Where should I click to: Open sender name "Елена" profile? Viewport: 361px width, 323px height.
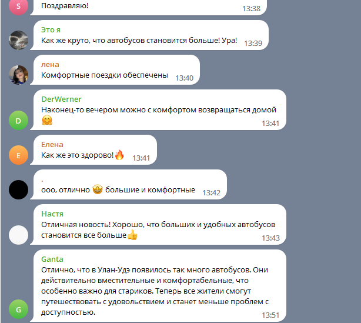tap(52, 145)
